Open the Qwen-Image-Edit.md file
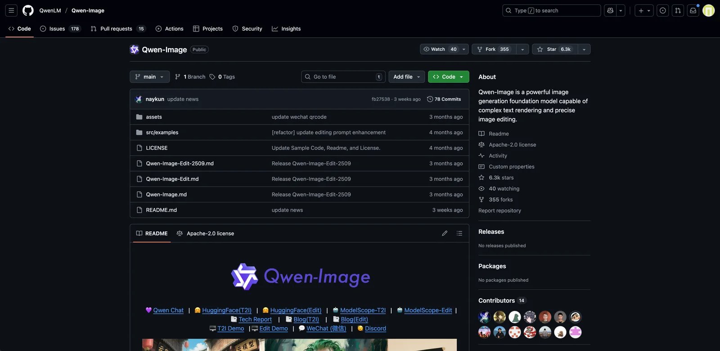 172,179
